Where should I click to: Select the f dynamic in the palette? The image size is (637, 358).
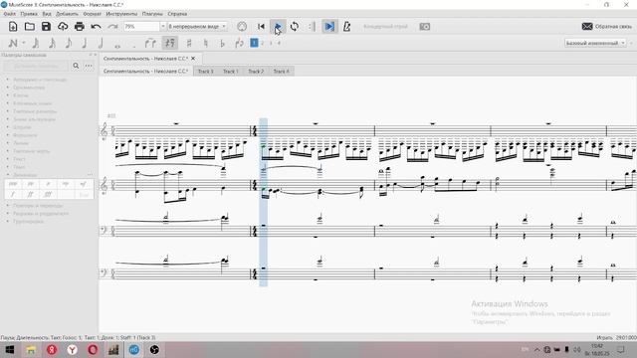(13, 195)
